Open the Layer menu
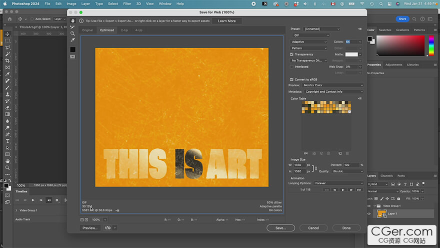 pos(85,4)
